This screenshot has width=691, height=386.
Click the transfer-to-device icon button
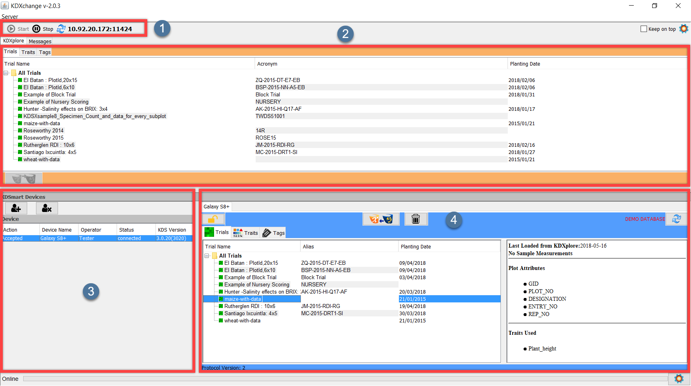point(381,219)
